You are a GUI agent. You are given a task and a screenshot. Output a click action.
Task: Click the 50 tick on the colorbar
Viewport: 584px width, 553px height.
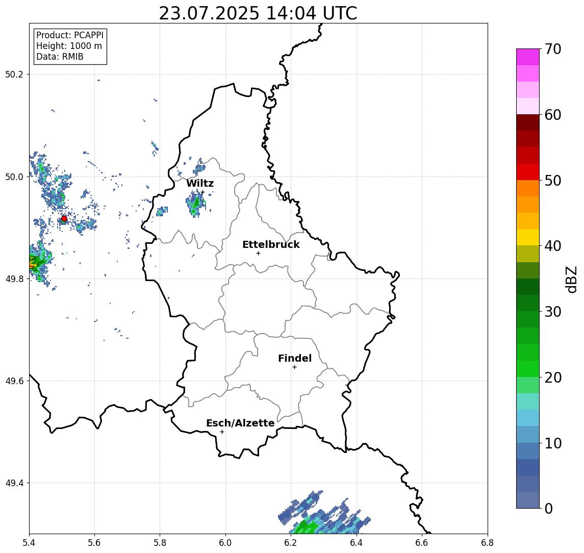[553, 181]
